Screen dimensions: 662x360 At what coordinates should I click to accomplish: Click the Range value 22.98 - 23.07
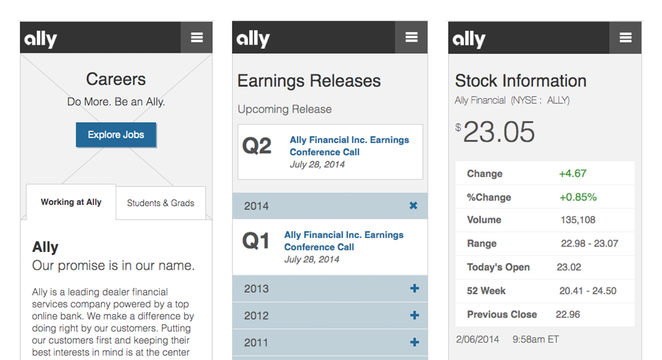point(590,244)
